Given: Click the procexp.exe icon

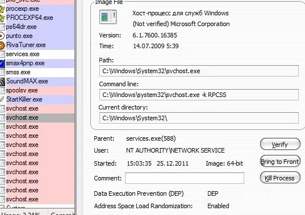Looking at the screenshot, I should tap(2, 9).
